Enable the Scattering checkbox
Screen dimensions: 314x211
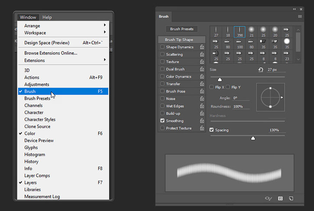162,54
